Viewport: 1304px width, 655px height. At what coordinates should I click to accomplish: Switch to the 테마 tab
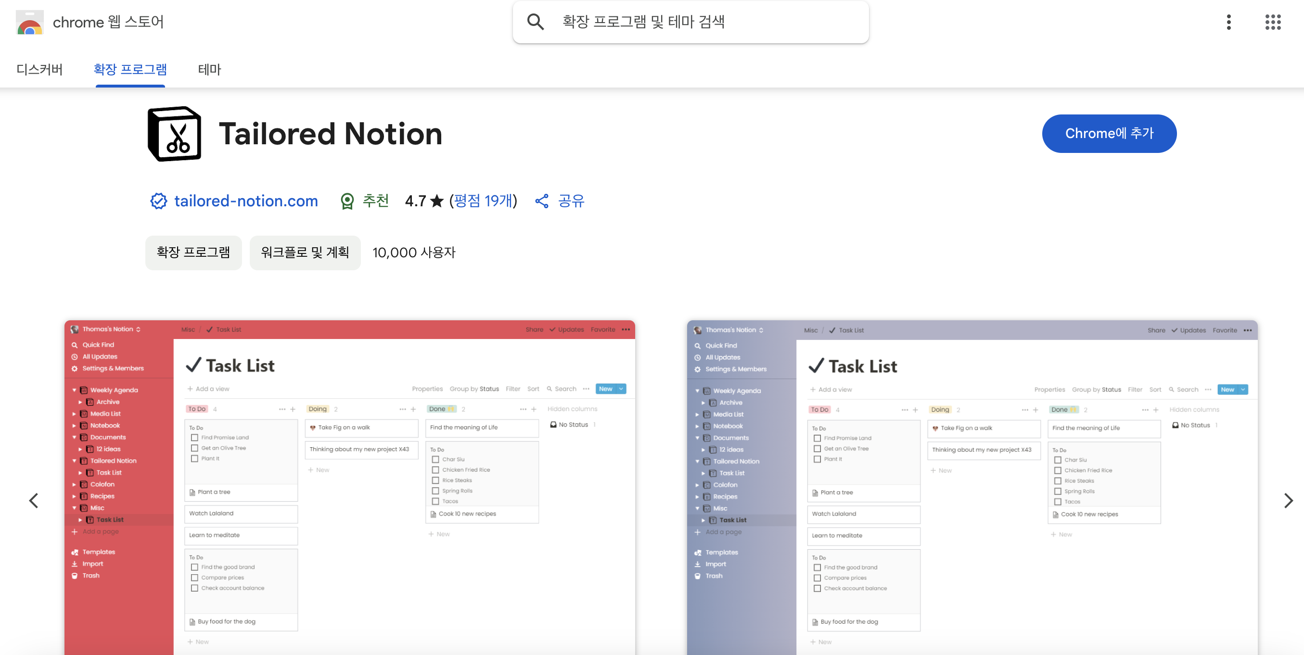coord(209,69)
